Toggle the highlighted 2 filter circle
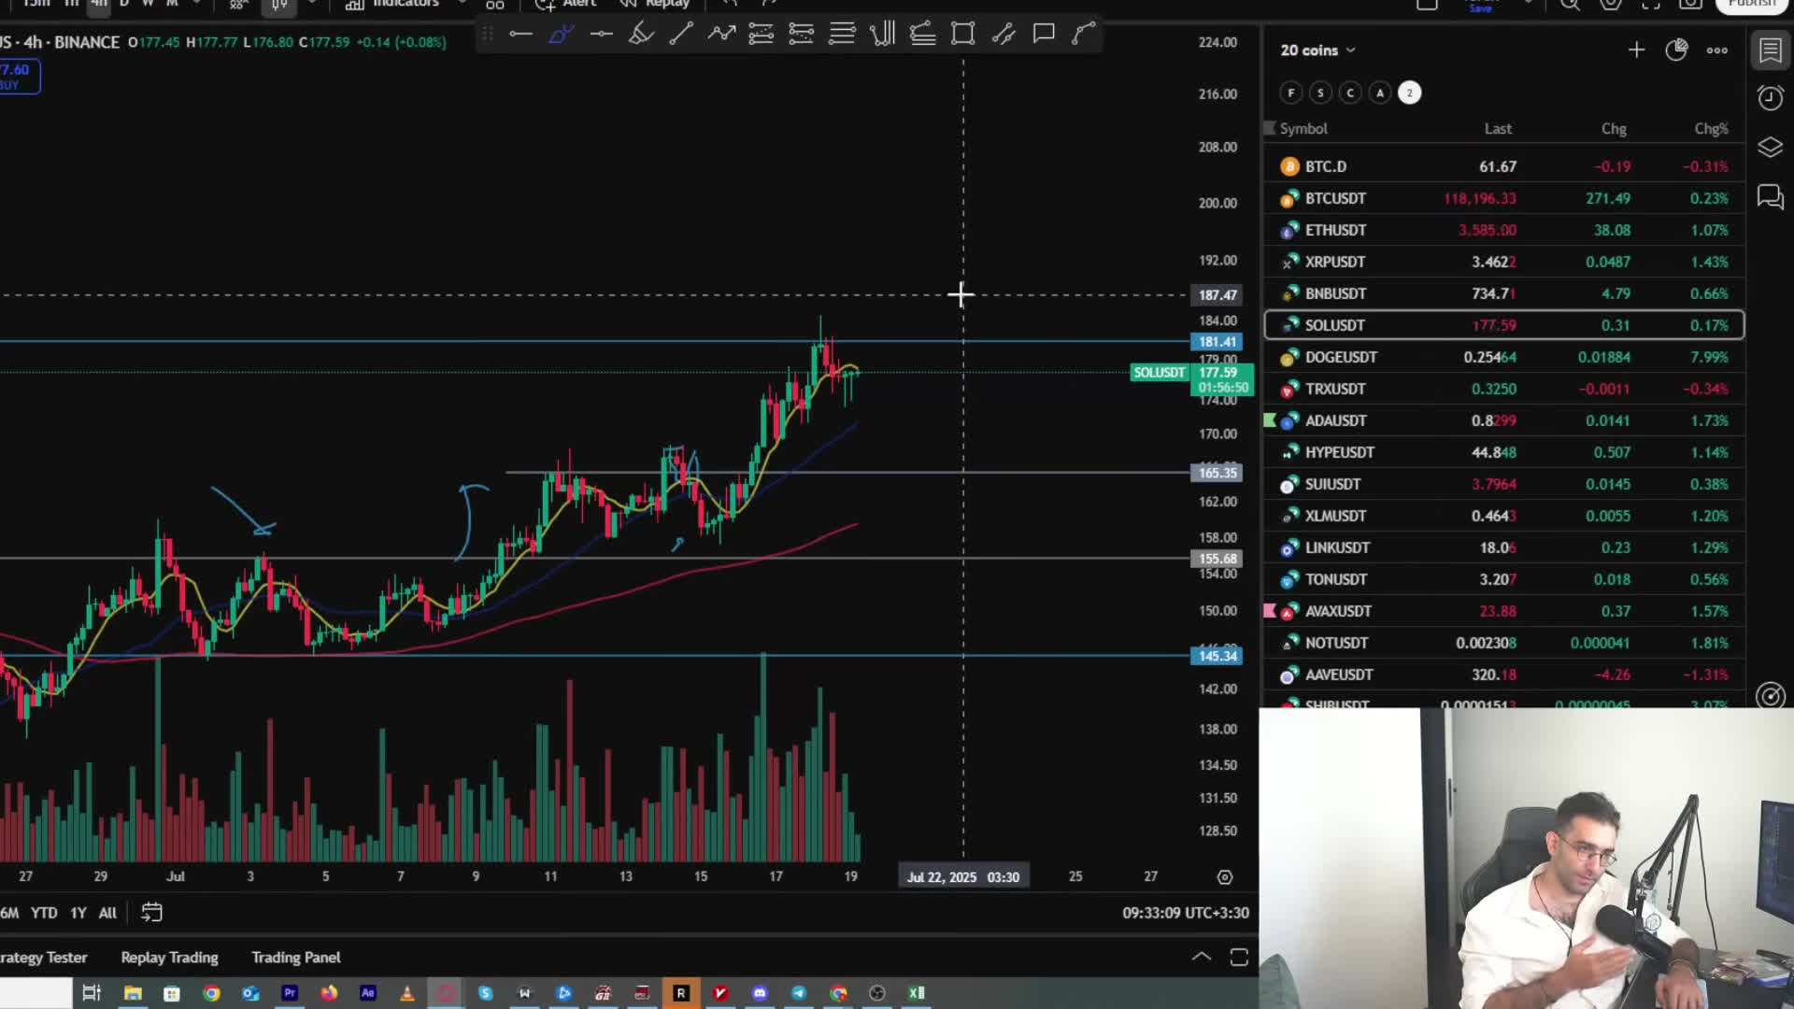This screenshot has width=1794, height=1009. (1410, 92)
